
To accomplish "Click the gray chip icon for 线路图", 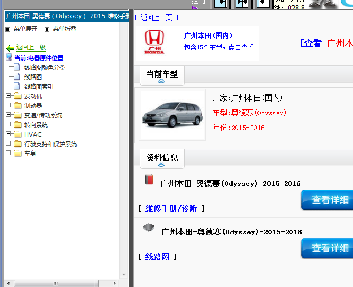I will coord(149,228).
